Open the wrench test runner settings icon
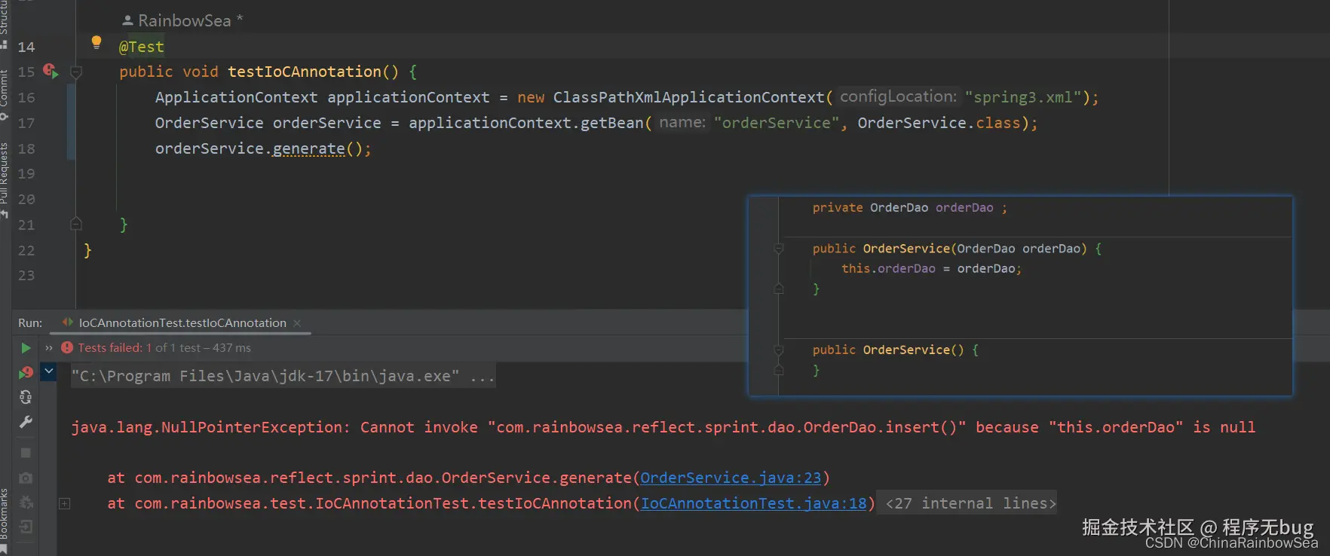 click(x=26, y=422)
